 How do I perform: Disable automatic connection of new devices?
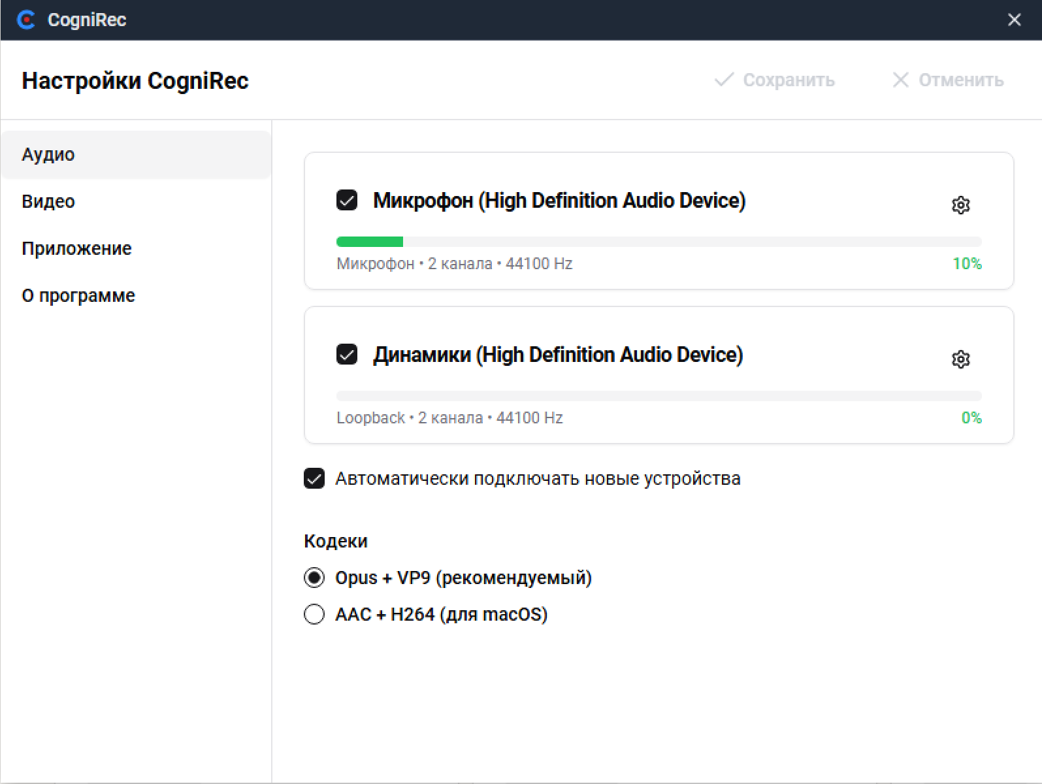314,478
